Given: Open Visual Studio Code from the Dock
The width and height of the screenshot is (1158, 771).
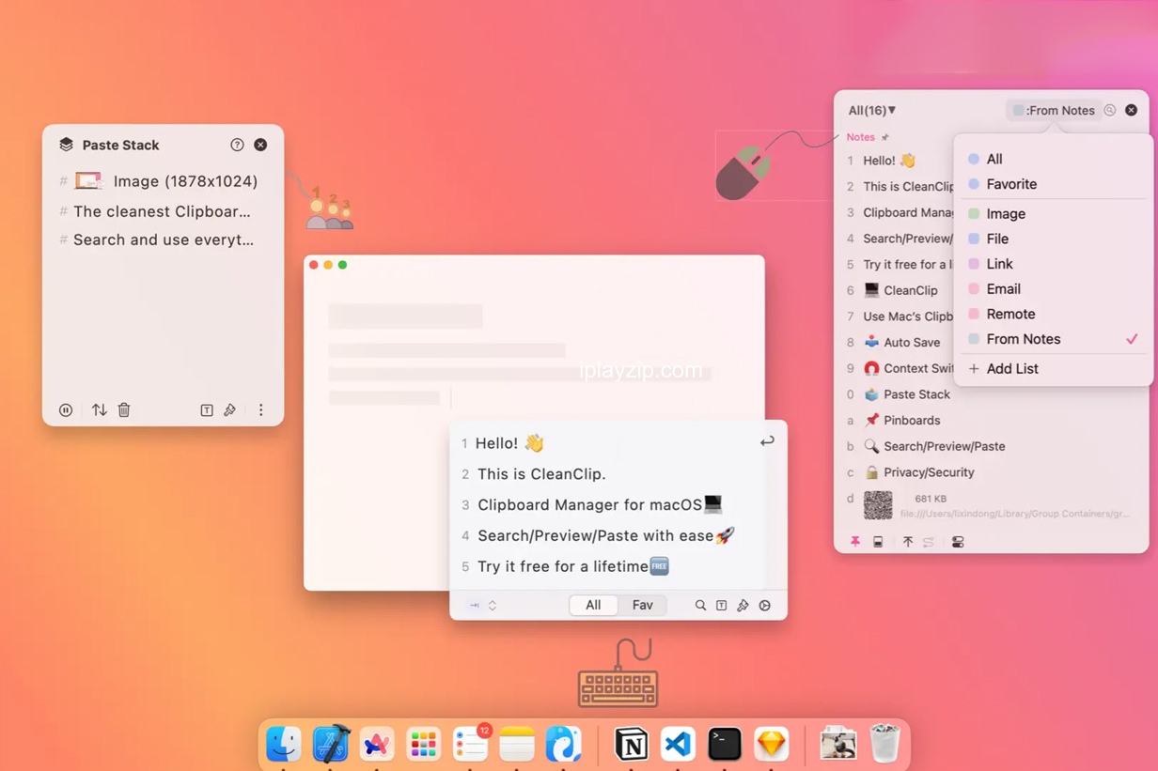Looking at the screenshot, I should coord(678,744).
